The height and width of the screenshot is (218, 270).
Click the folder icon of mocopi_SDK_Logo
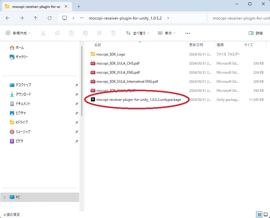point(93,54)
